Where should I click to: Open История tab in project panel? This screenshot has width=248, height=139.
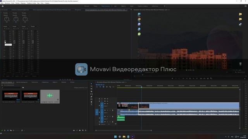pos(72,82)
